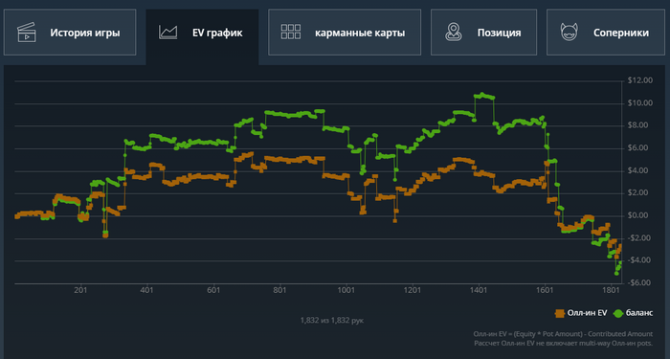Click the $12.00 y-axis label
This screenshot has height=359, width=670.
(640, 80)
